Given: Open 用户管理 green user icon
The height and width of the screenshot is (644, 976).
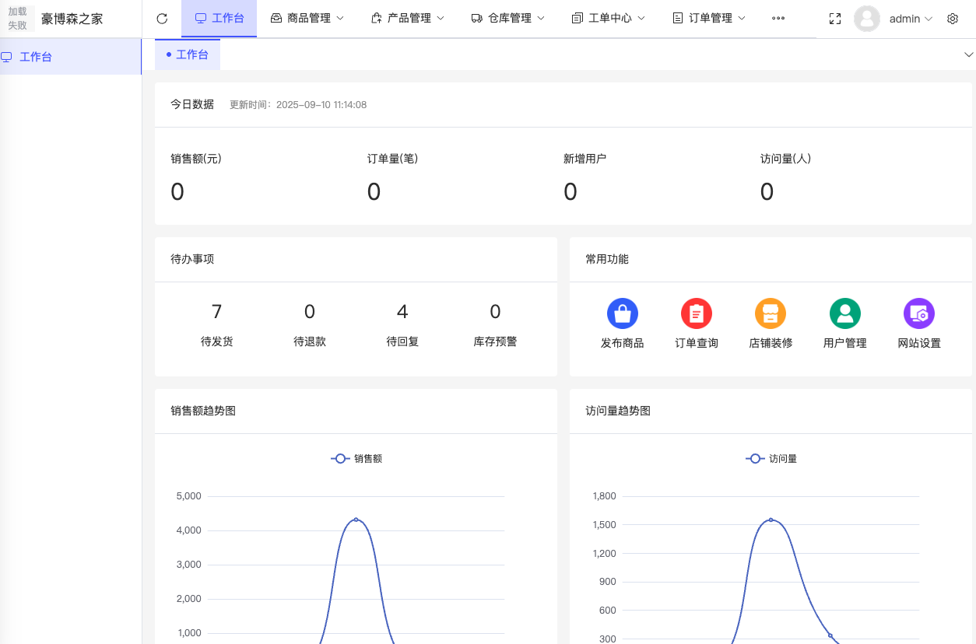Looking at the screenshot, I should (x=844, y=313).
